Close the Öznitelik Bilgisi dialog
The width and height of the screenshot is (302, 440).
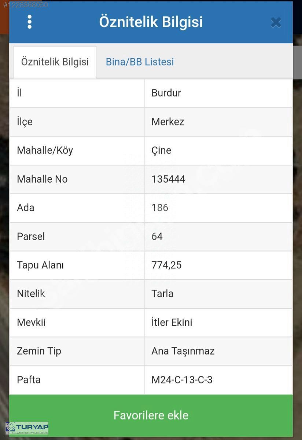[x=276, y=23]
